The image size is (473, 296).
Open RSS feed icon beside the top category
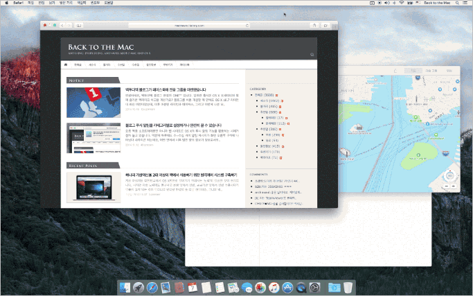click(x=276, y=95)
